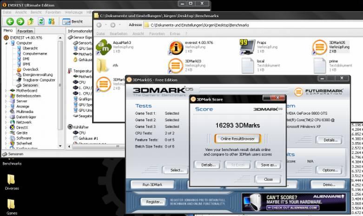This screenshot has height=216, width=363.
Task: Expand the Multimedia tree node
Action: click(x=6, y=111)
